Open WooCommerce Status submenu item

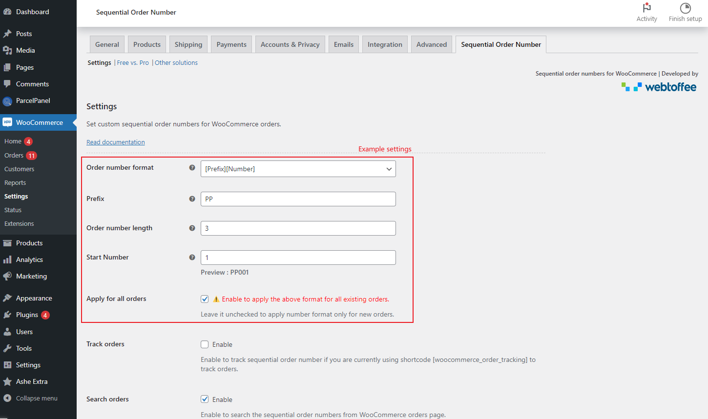tap(13, 210)
